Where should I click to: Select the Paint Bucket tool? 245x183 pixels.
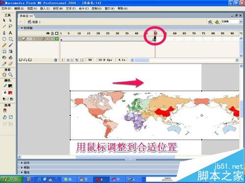tap(10, 58)
